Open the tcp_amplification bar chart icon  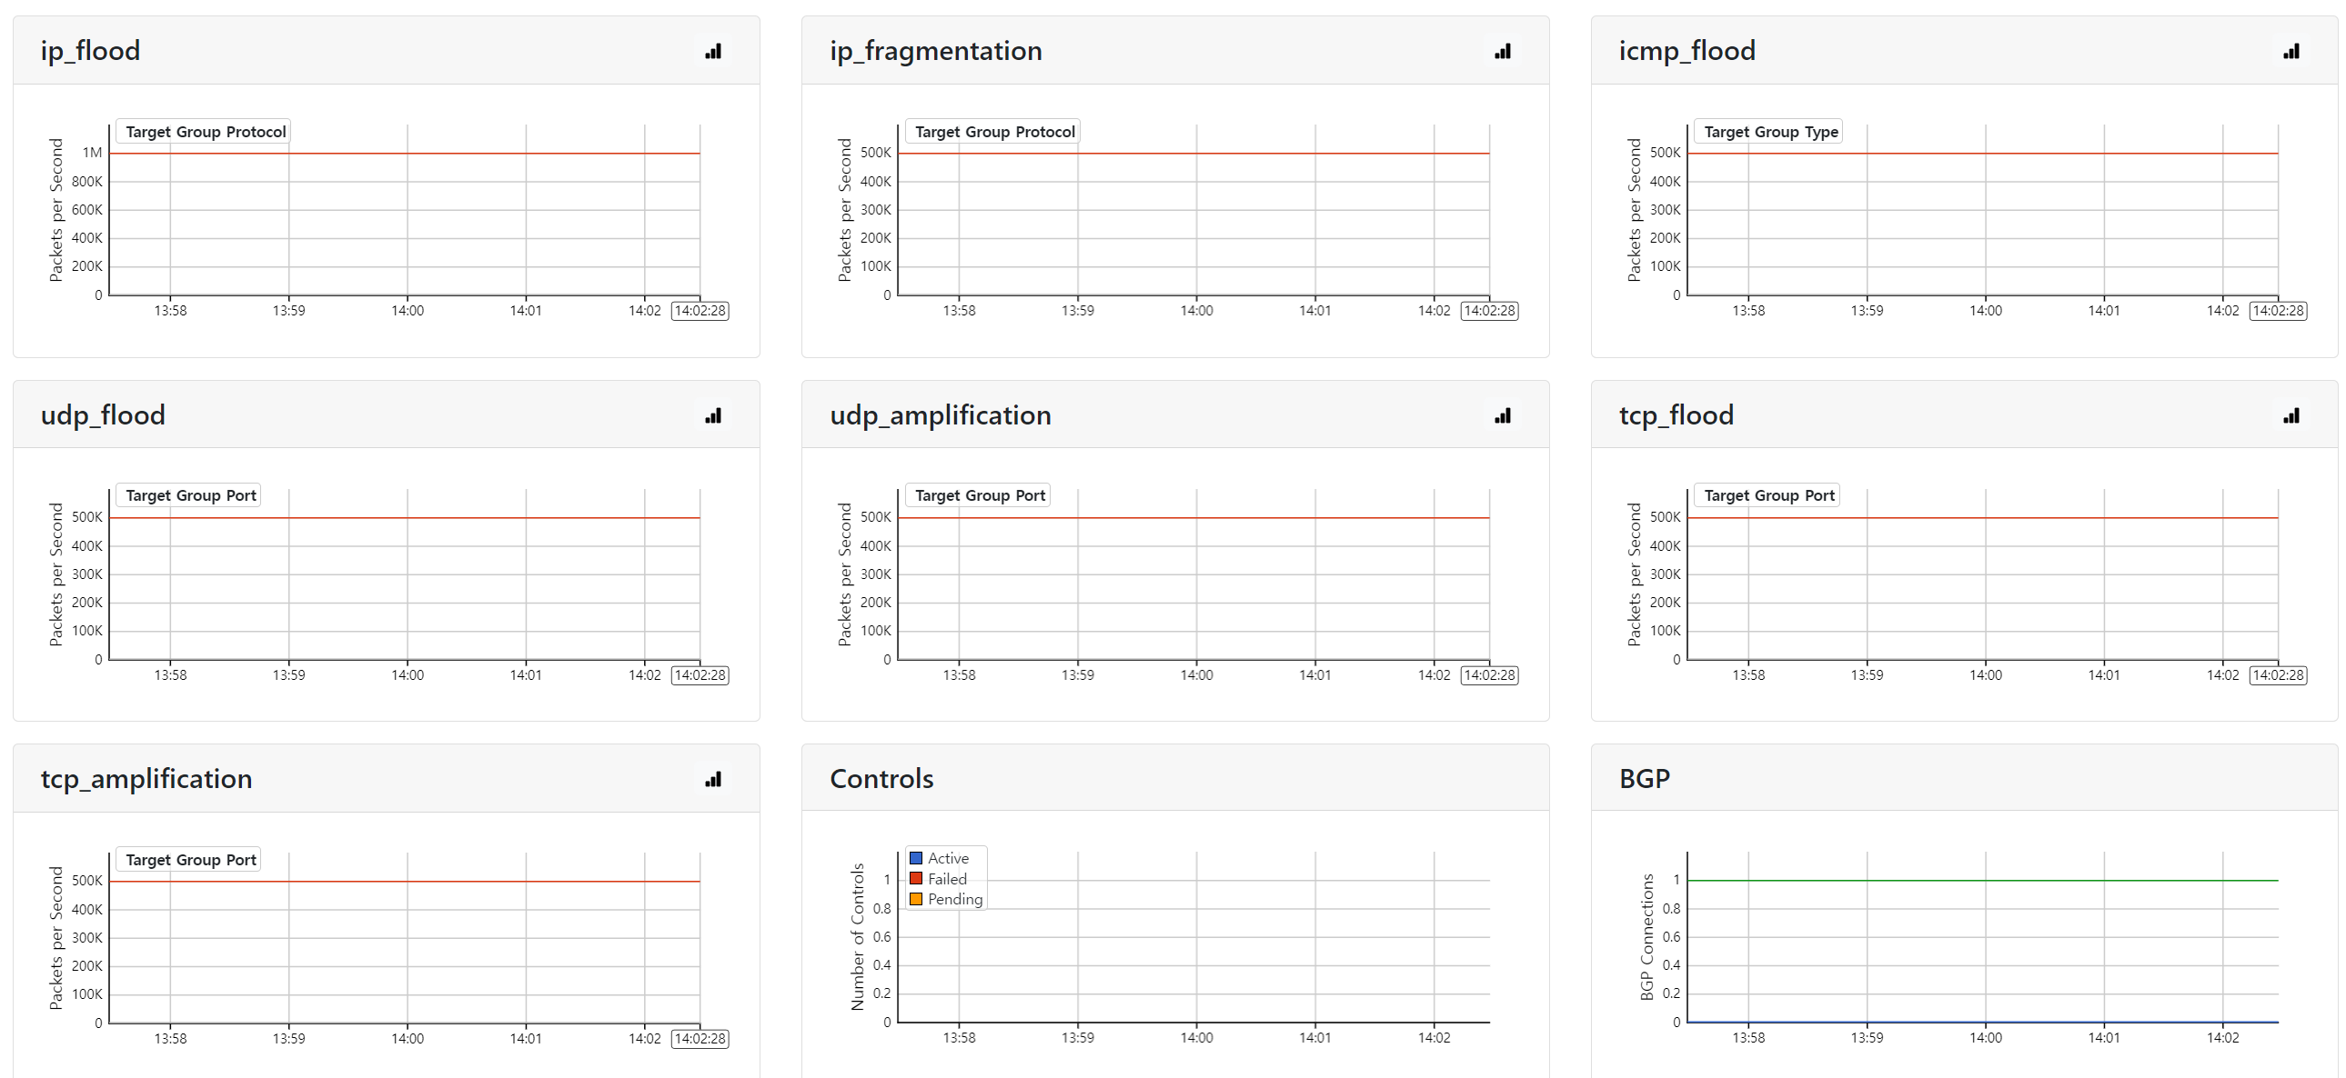coord(713,779)
